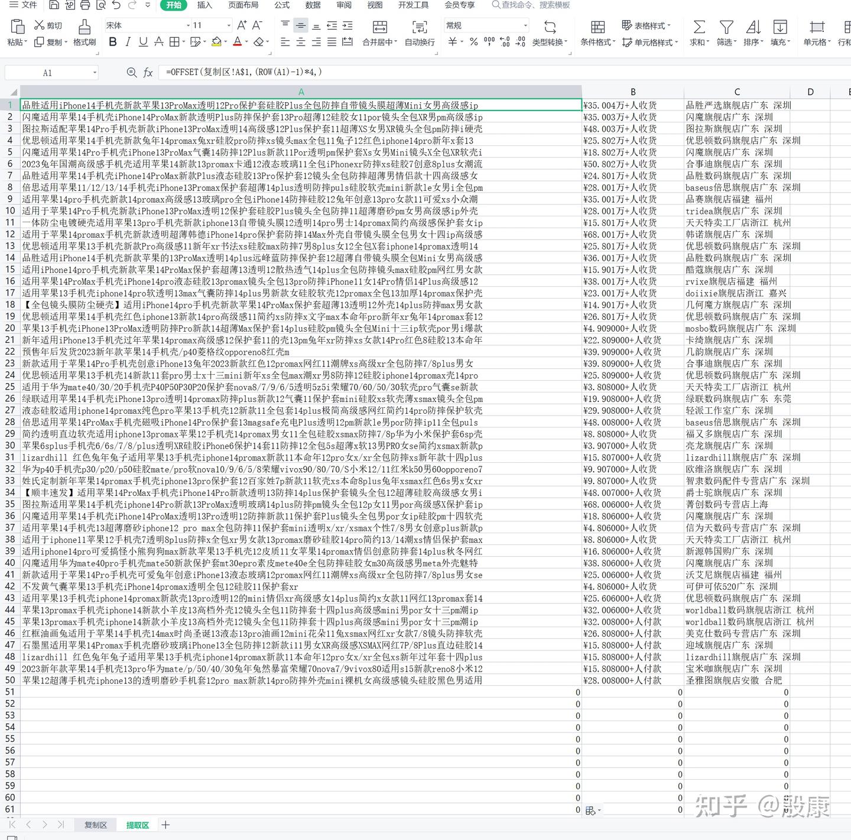Click the 单元格 cells button

point(817,33)
